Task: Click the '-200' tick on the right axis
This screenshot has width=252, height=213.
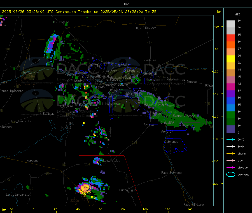Action: pos(215,161)
